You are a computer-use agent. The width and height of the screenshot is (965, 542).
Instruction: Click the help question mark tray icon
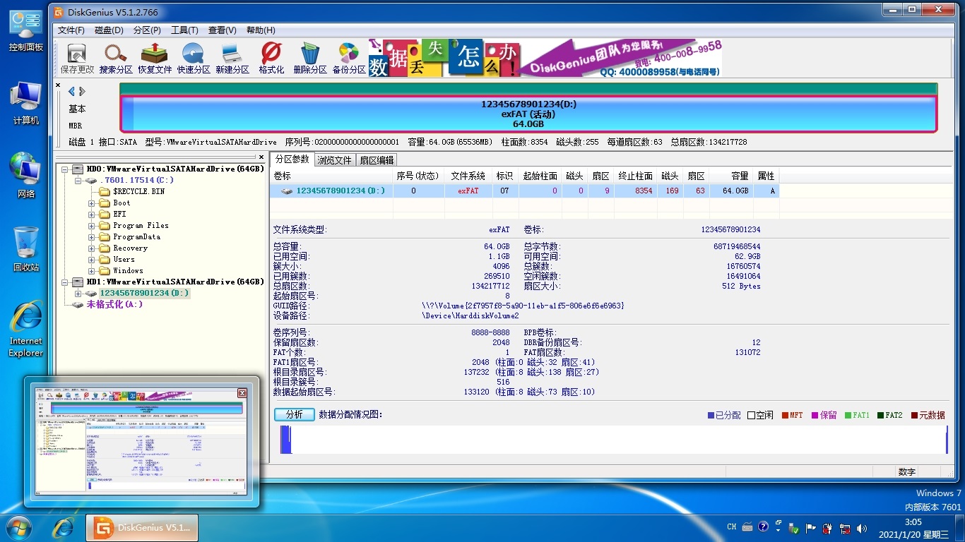tap(763, 526)
